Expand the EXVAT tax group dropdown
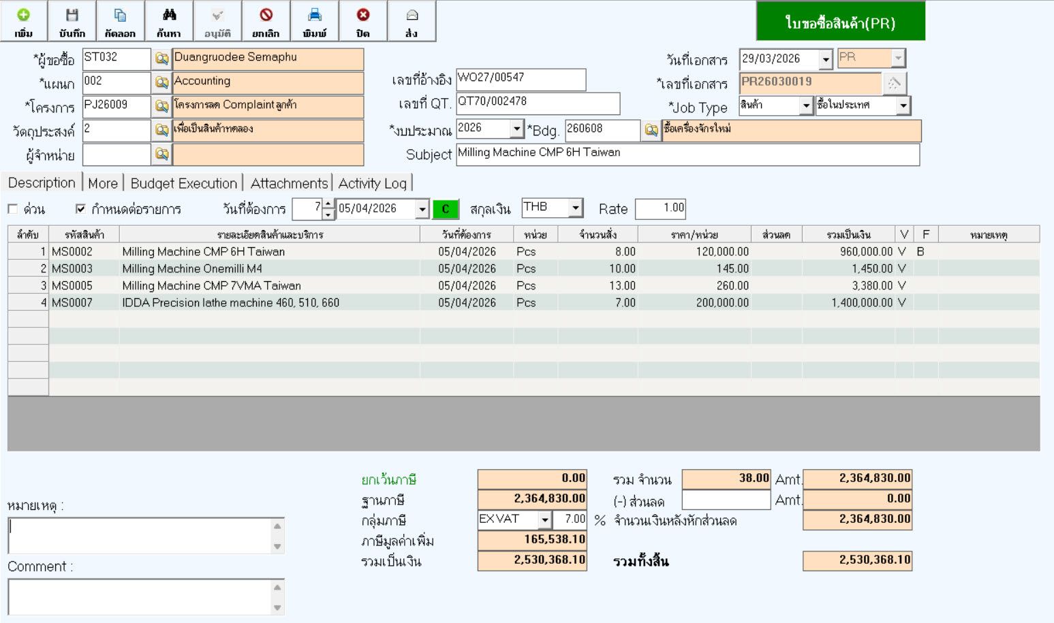This screenshot has width=1054, height=623. [544, 520]
